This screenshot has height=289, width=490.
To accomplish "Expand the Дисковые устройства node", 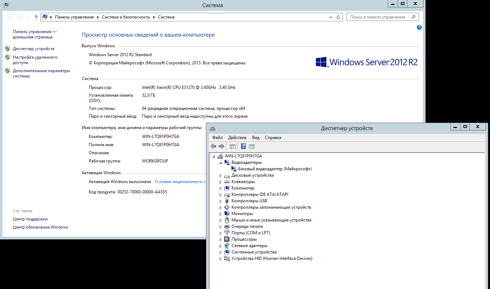I will [220, 176].
